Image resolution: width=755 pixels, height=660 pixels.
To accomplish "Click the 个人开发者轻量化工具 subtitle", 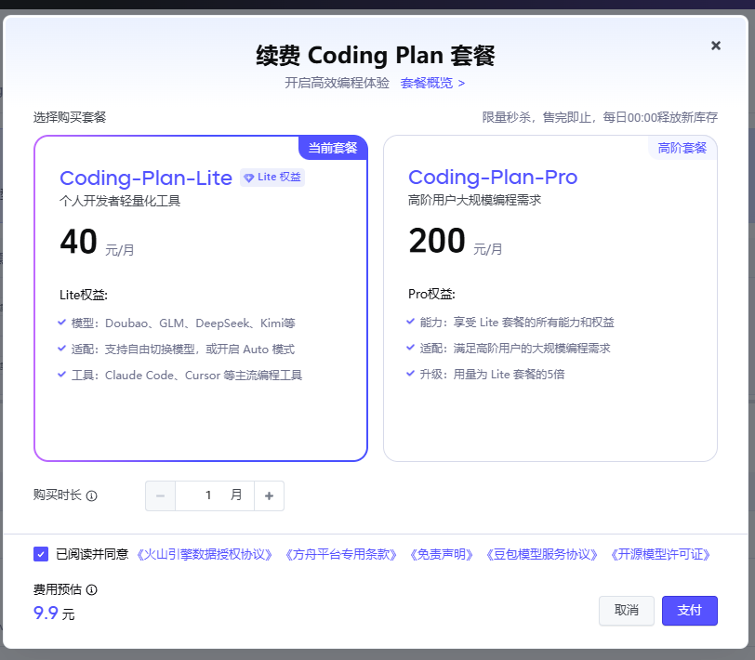I will 120,201.
